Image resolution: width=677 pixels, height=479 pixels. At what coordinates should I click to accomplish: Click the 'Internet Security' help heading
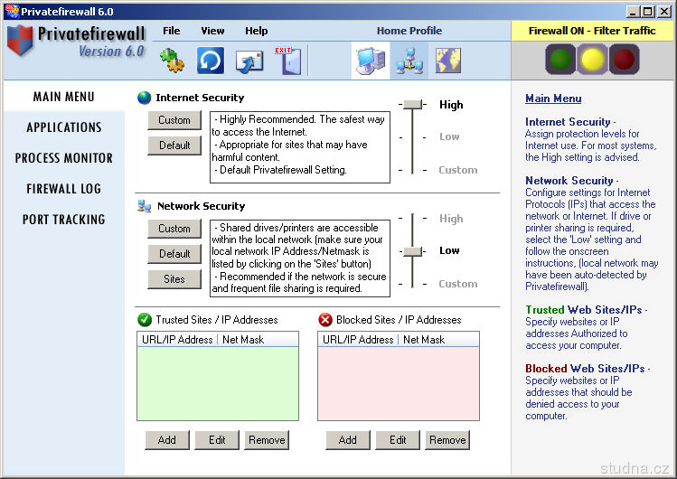point(568,122)
